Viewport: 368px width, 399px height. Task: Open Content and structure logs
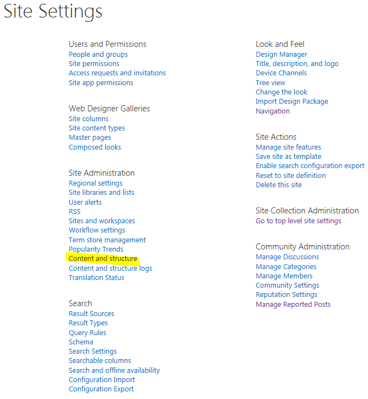[110, 269]
